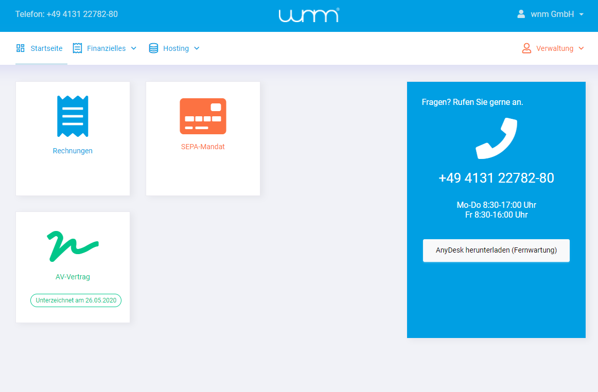This screenshot has width=598, height=392.
Task: Click the Rechnungen invoice icon
Action: [73, 116]
